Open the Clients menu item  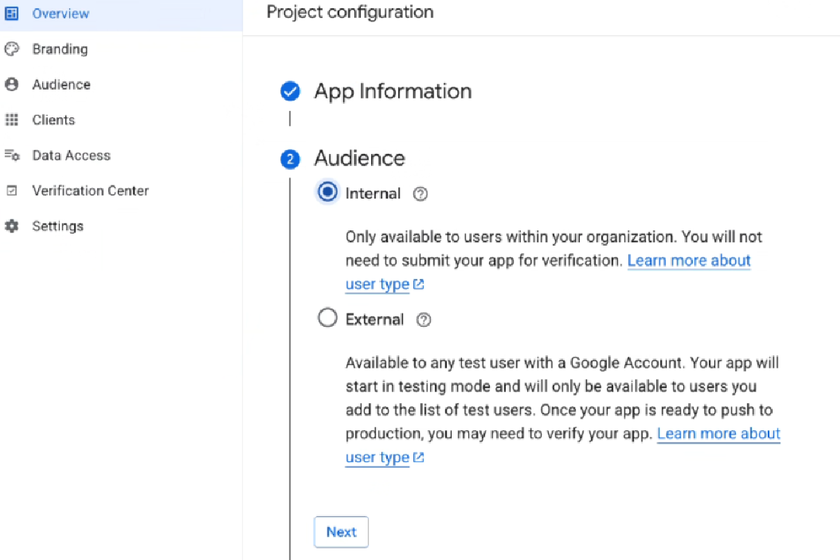point(53,120)
